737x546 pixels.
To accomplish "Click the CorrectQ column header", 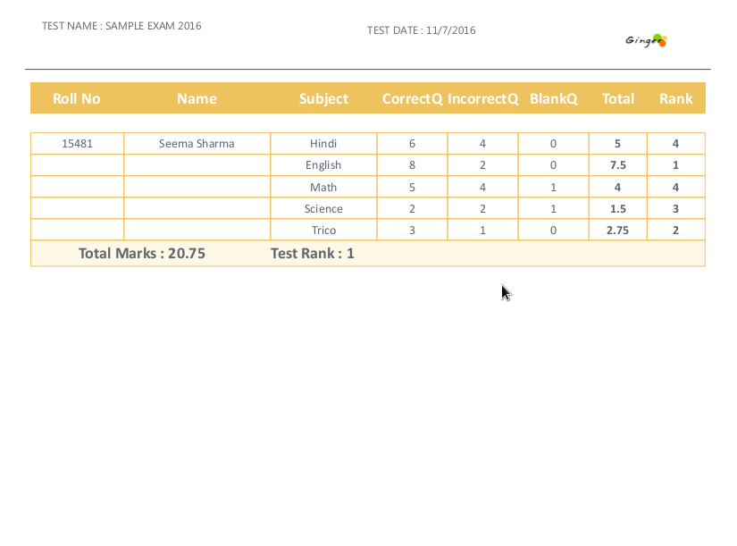I will (411, 98).
